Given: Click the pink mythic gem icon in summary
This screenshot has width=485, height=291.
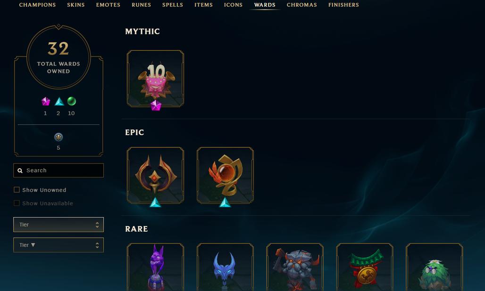Looking at the screenshot, I should tap(45, 101).
